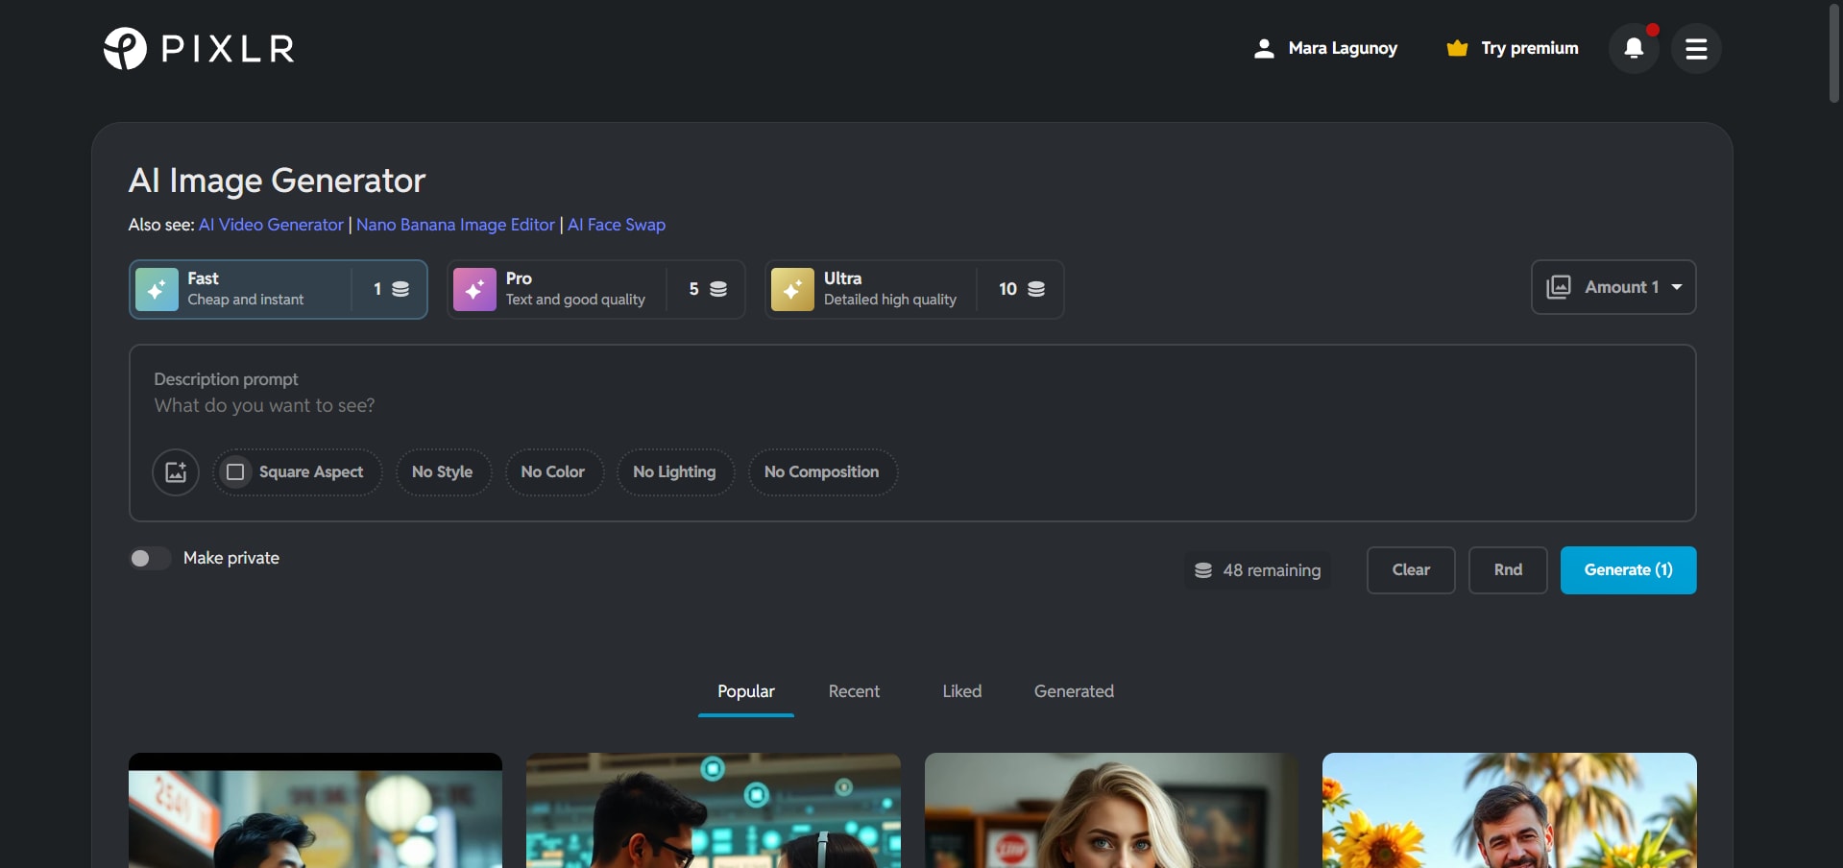
Task: Open the Amount 1 dropdown
Action: (1613, 287)
